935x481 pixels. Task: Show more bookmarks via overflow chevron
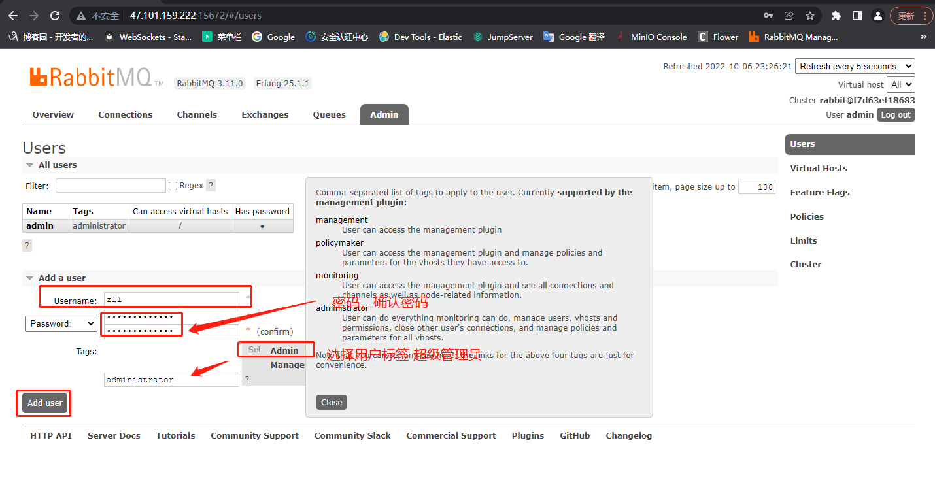point(924,37)
